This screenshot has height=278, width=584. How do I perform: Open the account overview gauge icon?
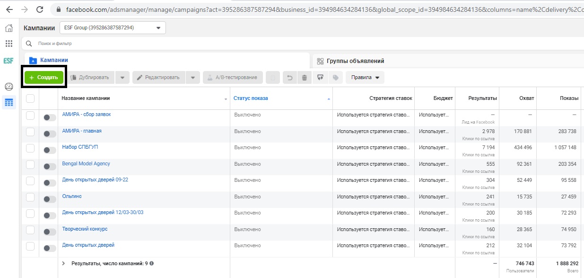[x=9, y=87]
